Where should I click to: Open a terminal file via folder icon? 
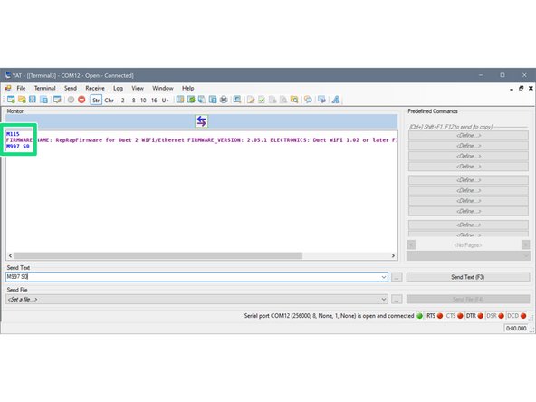click(22, 100)
